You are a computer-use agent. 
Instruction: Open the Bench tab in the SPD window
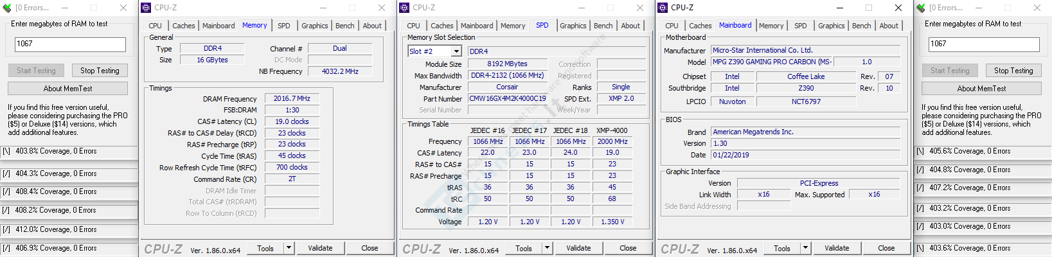[603, 26]
